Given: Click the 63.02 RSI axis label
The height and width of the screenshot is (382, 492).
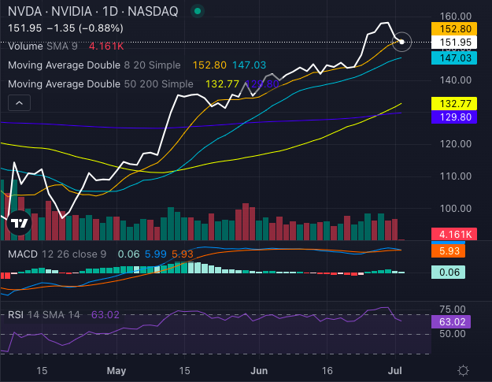Looking at the screenshot, I should point(450,321).
